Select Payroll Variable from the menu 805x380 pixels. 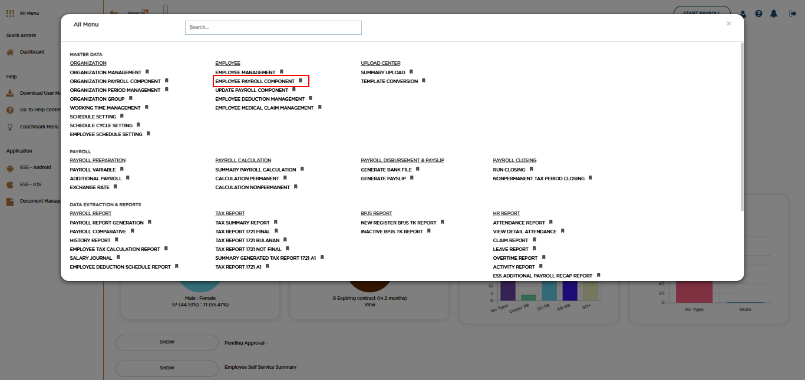tap(93, 170)
